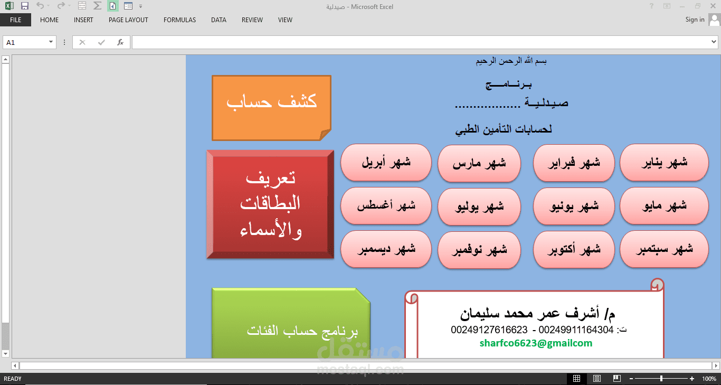721x385 pixels.
Task: Toggle the sheet right-to-left direction icon
Action: (x=112, y=6)
